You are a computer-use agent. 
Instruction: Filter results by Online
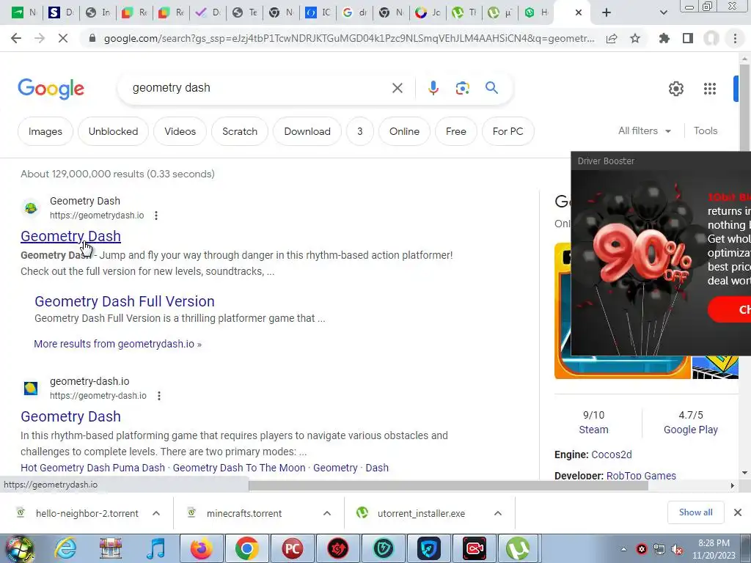point(404,131)
